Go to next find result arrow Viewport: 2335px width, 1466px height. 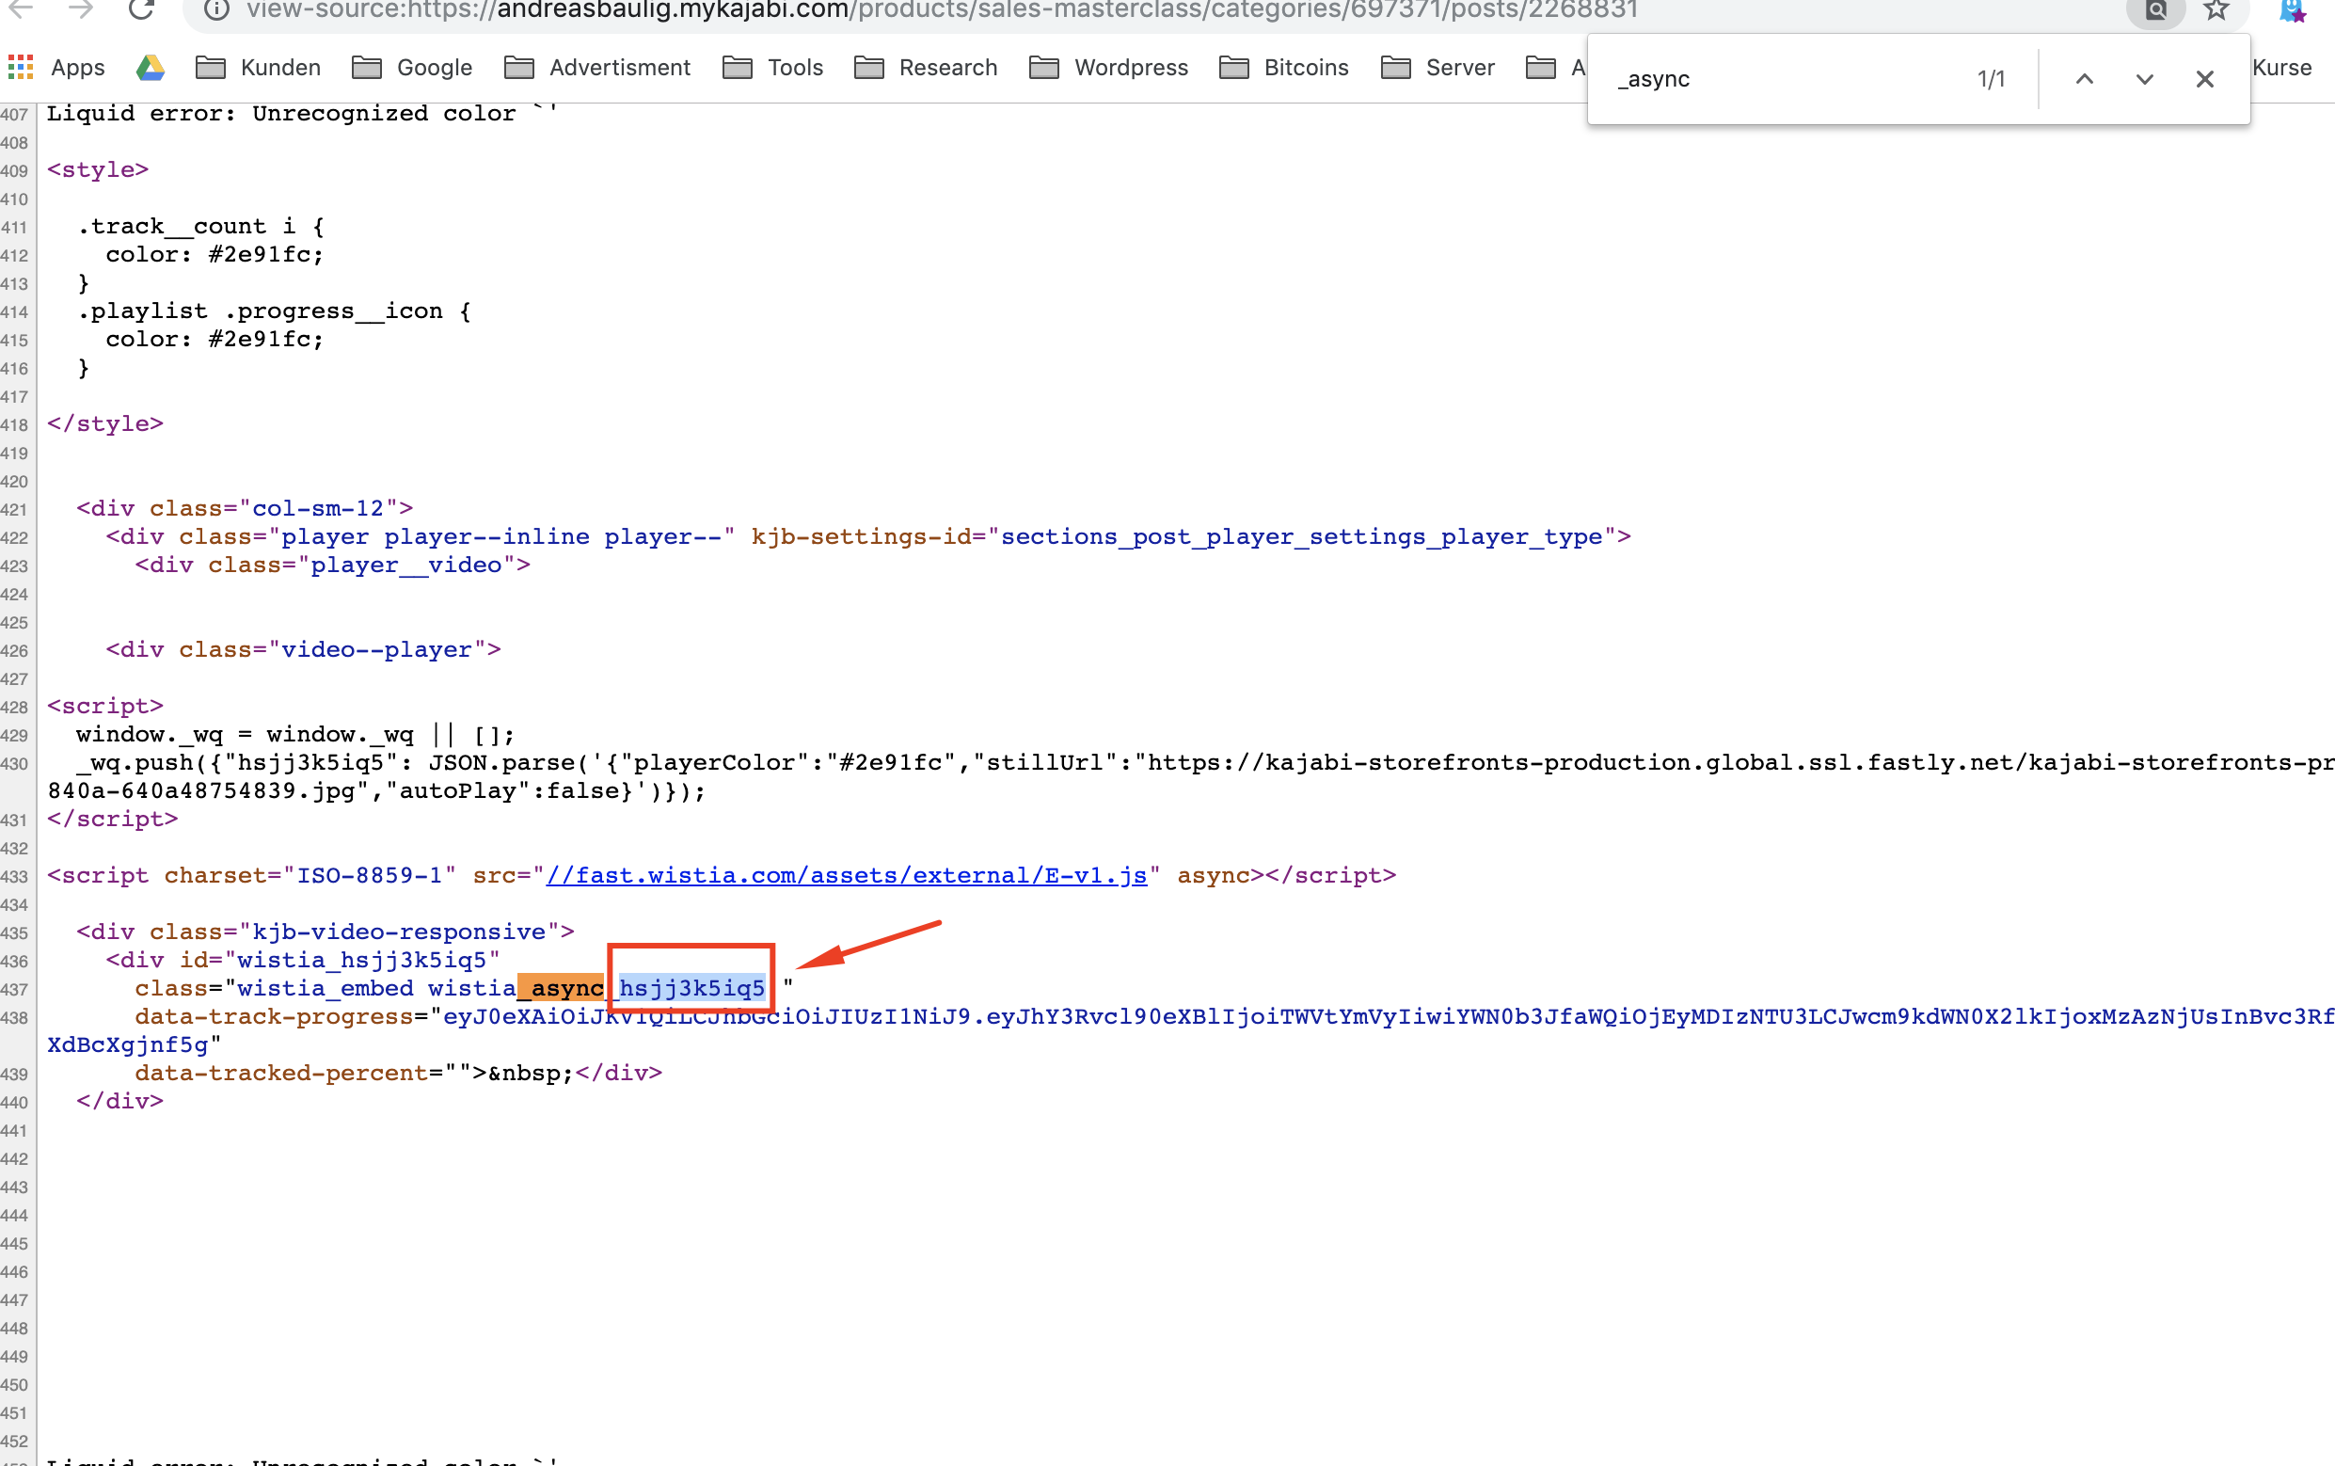click(2144, 79)
